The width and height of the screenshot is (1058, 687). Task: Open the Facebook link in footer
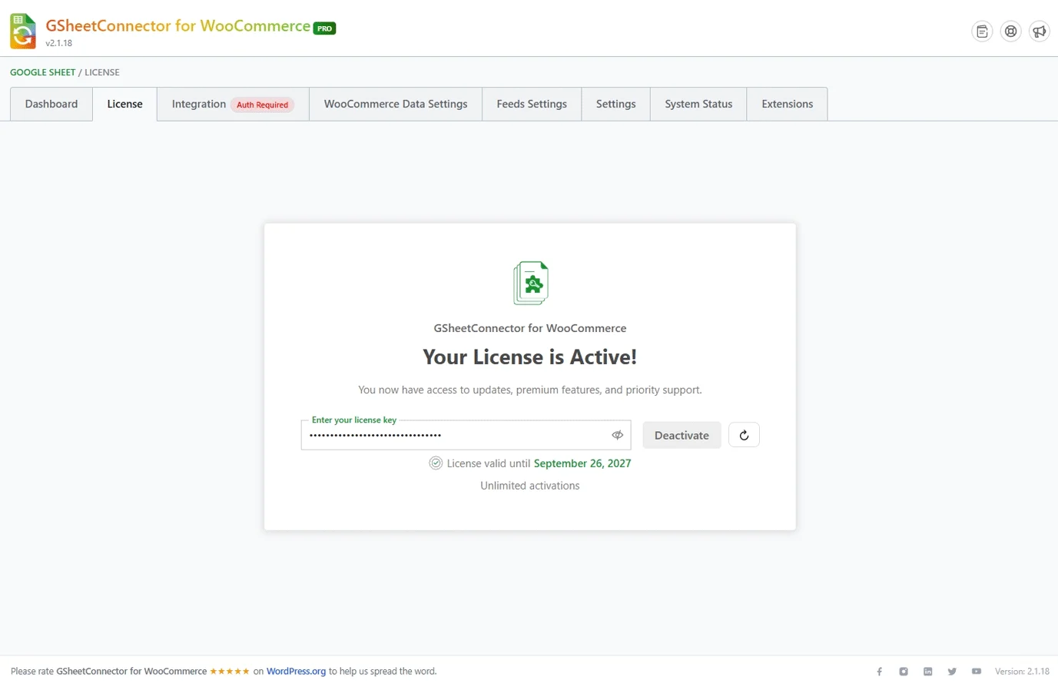point(880,672)
